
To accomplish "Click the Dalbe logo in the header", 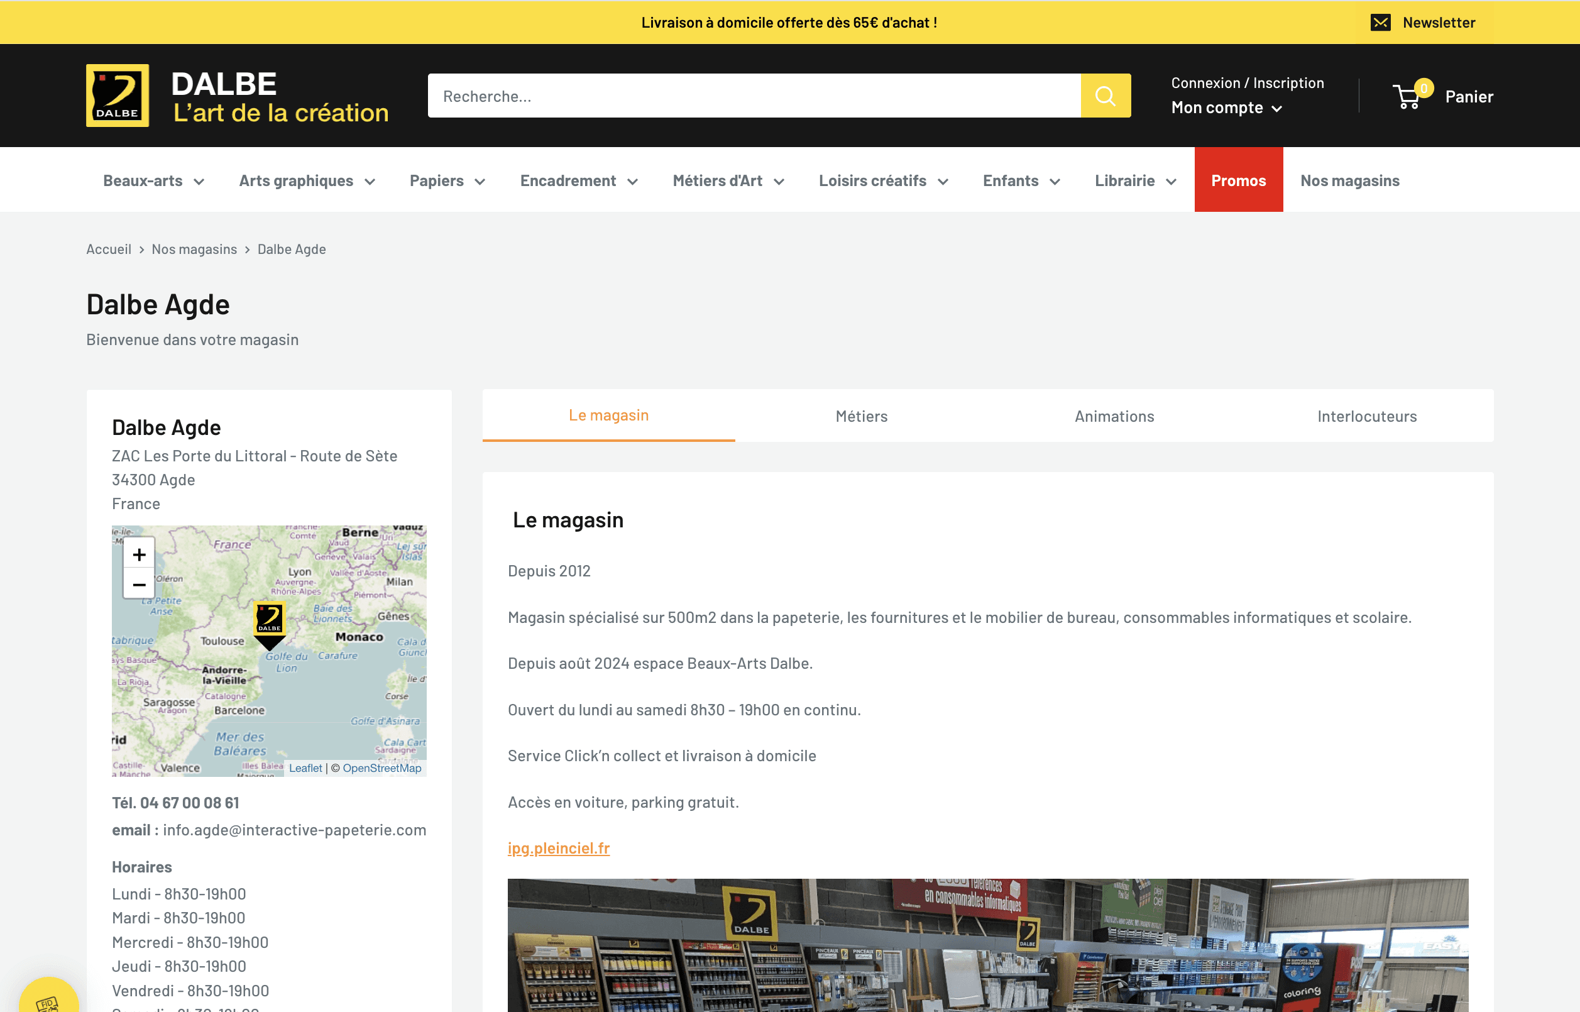I will 118,96.
